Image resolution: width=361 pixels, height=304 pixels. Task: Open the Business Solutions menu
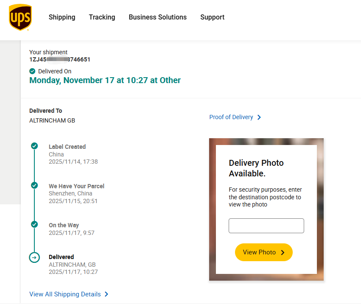157,17
